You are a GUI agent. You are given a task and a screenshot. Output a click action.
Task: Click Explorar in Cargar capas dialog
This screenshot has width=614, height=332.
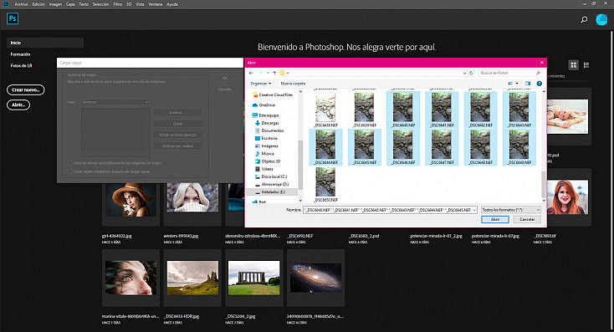pos(178,112)
